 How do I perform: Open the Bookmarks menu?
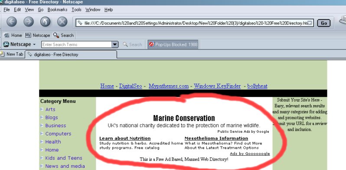click(57, 10)
